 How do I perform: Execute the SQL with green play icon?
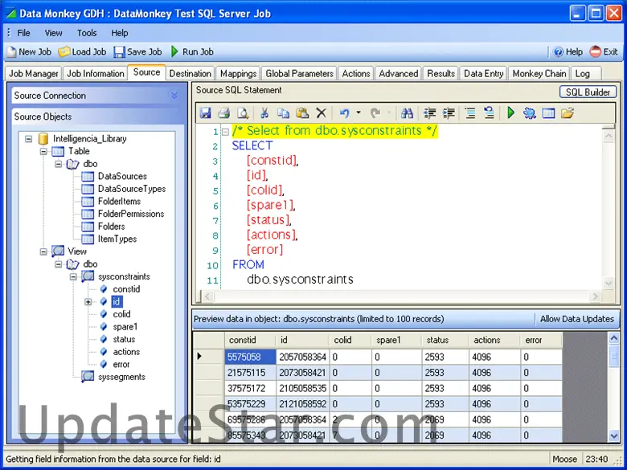point(510,113)
